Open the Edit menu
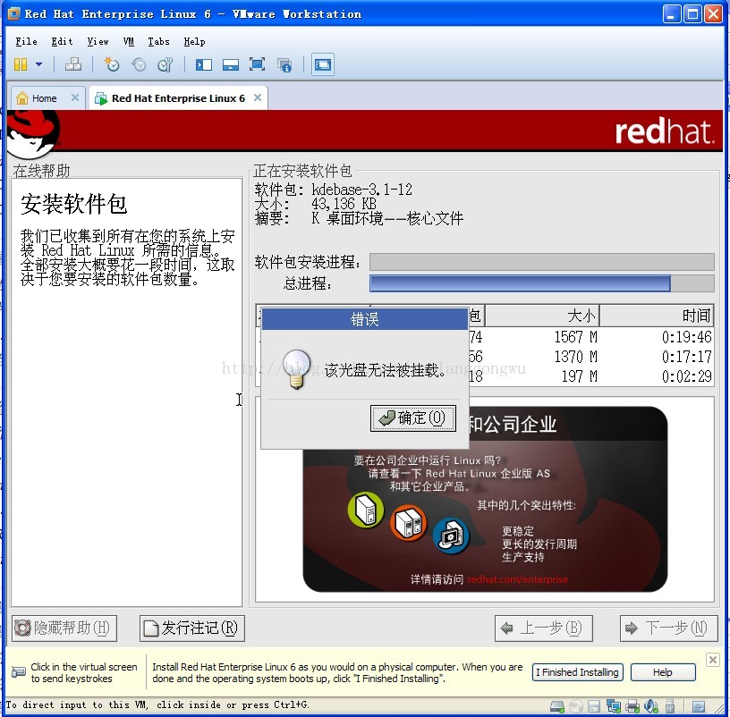Image resolution: width=730 pixels, height=717 pixels. click(62, 41)
